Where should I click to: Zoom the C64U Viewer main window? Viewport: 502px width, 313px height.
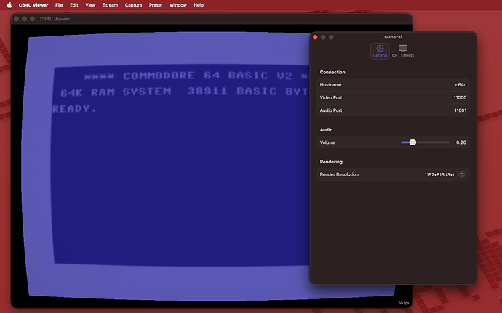coord(32,19)
